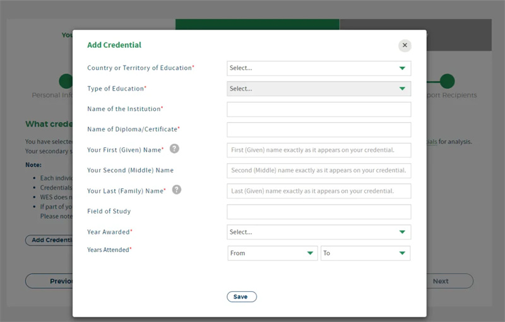Click the Previous button behind dialog

(50, 281)
